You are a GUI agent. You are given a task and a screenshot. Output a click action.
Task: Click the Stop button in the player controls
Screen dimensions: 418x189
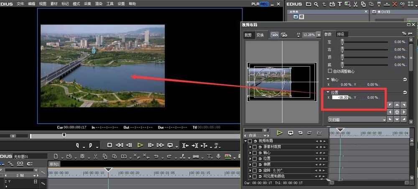tap(110, 145)
